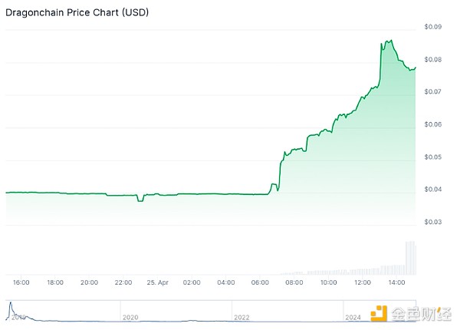Click the 06:00 time axis label
Screen dimensions: 460x330
[x=260, y=282]
